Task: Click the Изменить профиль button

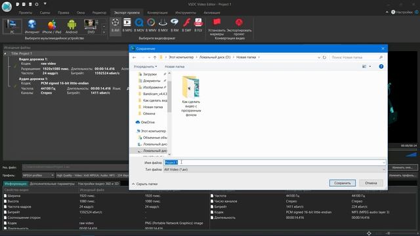Action: point(402,176)
